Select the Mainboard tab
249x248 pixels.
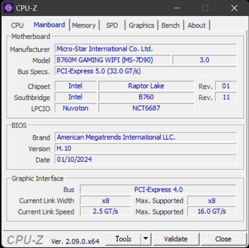49,25
